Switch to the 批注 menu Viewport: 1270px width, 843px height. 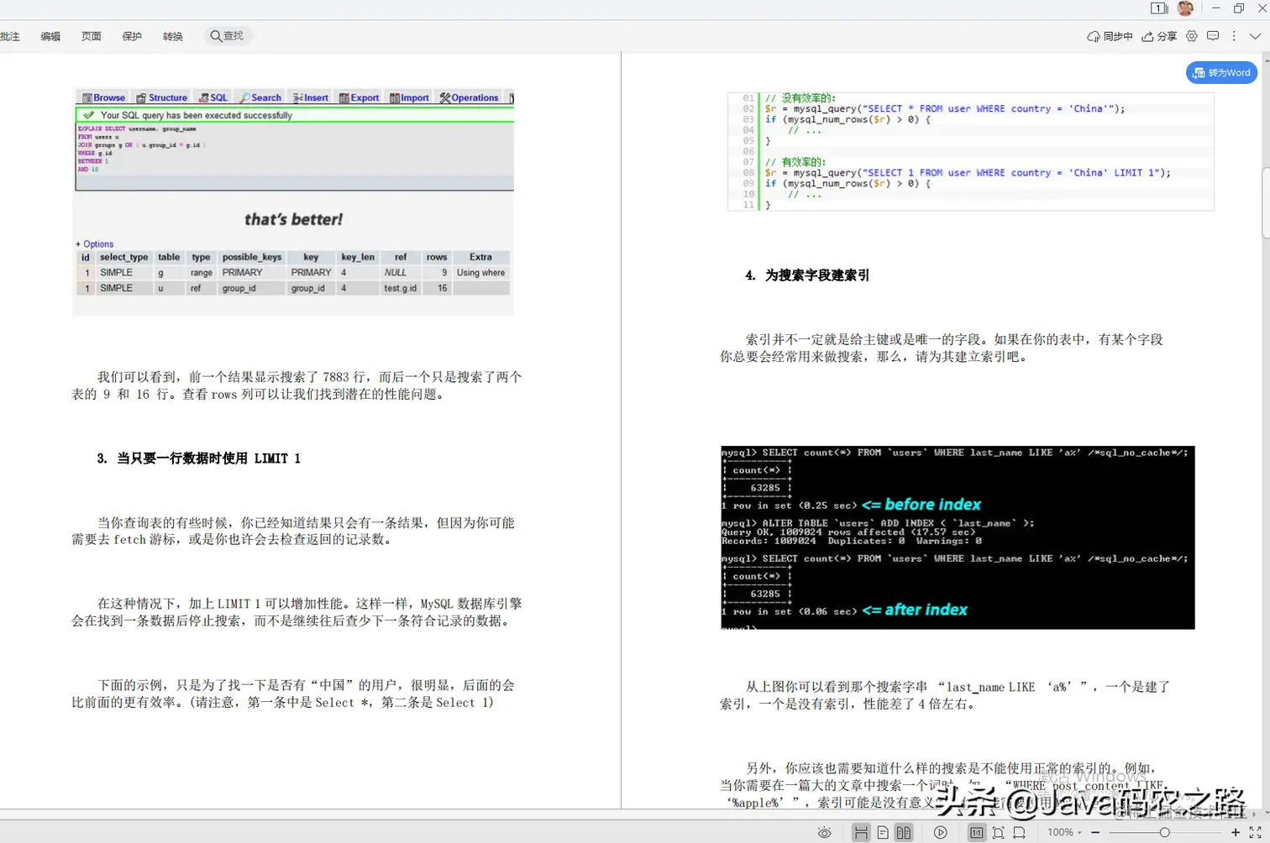[x=10, y=36]
